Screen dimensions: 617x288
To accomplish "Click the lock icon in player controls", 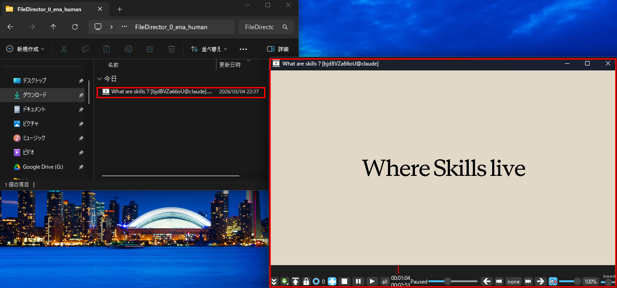I will coord(306,281).
